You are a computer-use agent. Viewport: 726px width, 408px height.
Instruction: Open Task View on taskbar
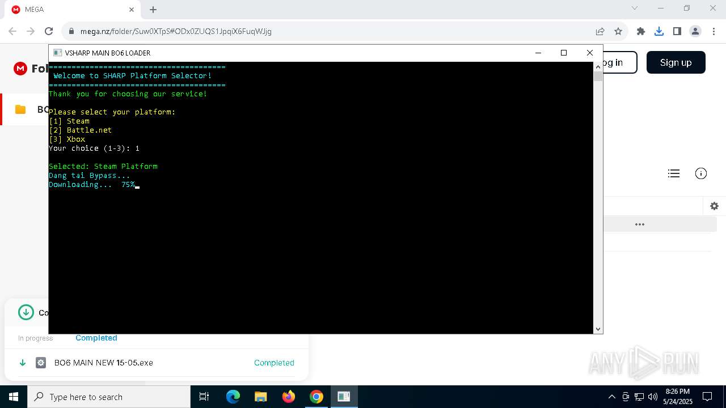(204, 397)
